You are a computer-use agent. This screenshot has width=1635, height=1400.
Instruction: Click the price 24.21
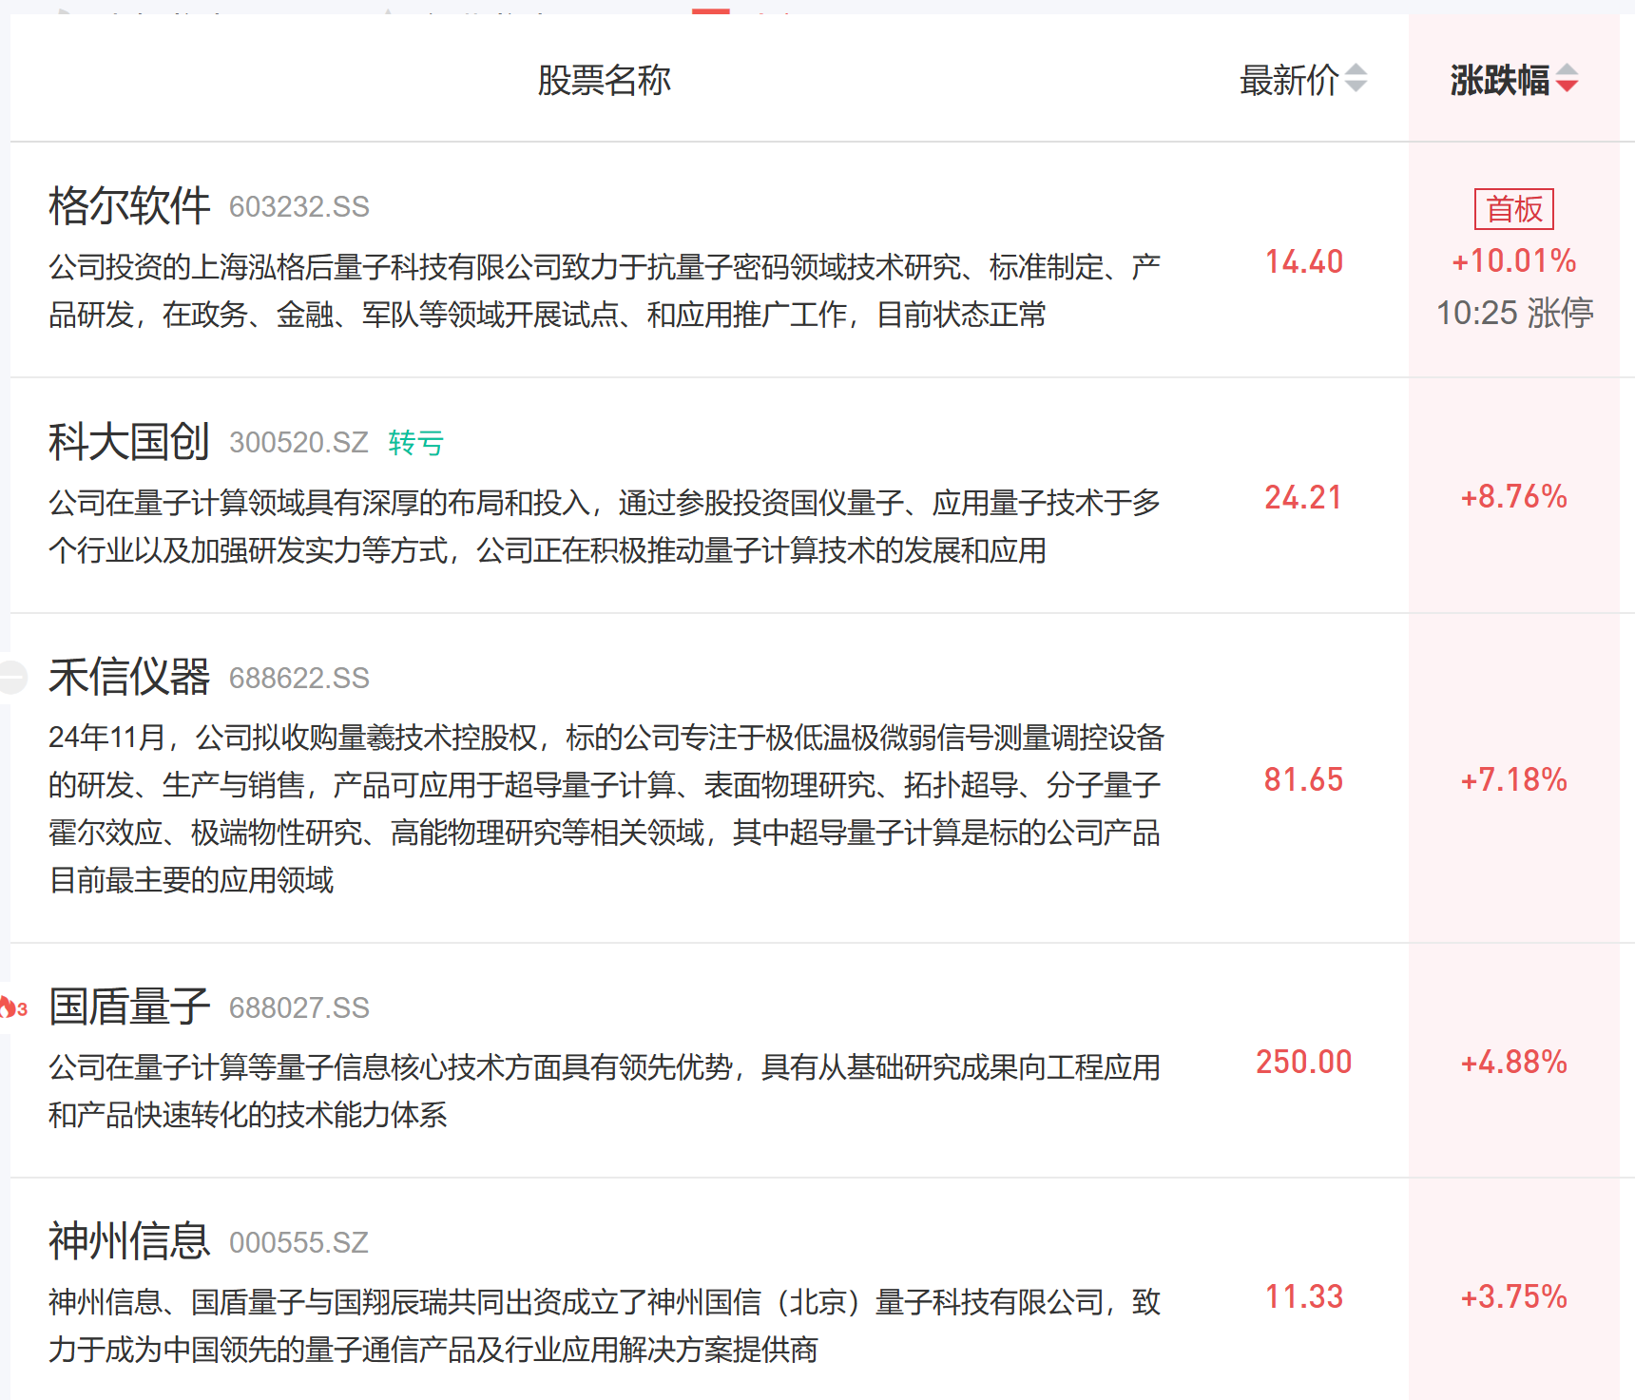point(1303,497)
